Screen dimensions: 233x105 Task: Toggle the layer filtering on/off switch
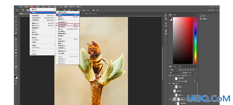(193, 69)
